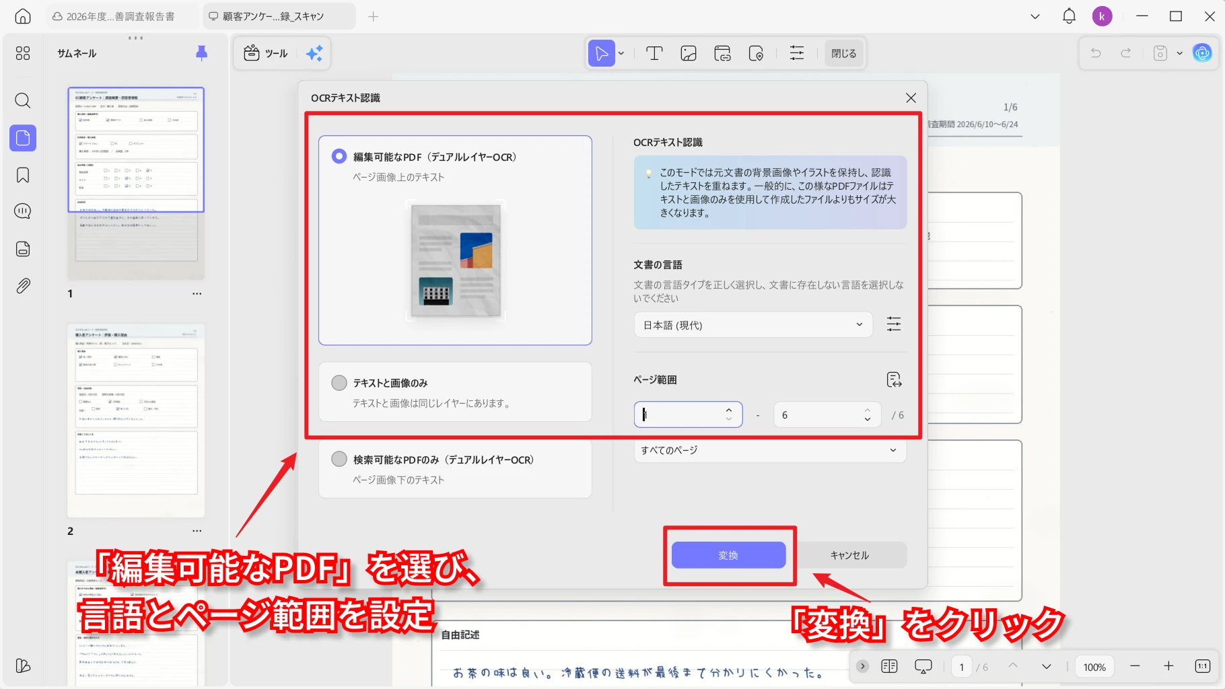Increase start page stepper
Image resolution: width=1225 pixels, height=689 pixels.
(728, 410)
